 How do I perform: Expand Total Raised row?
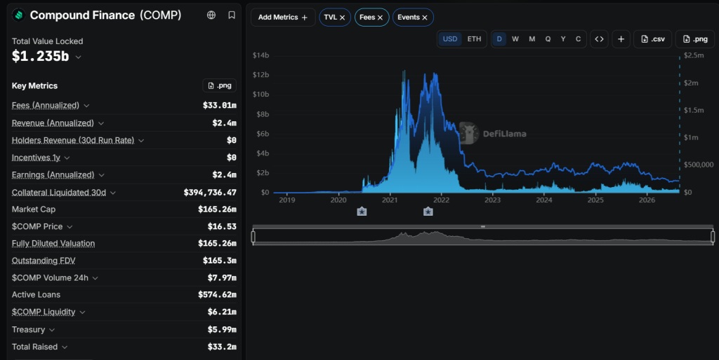click(x=65, y=347)
